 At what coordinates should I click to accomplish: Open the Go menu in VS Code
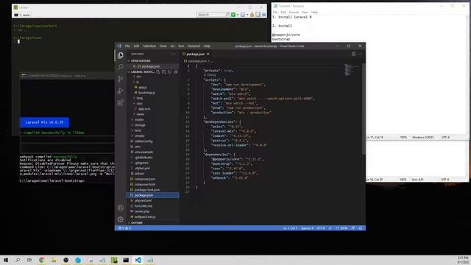click(172, 46)
